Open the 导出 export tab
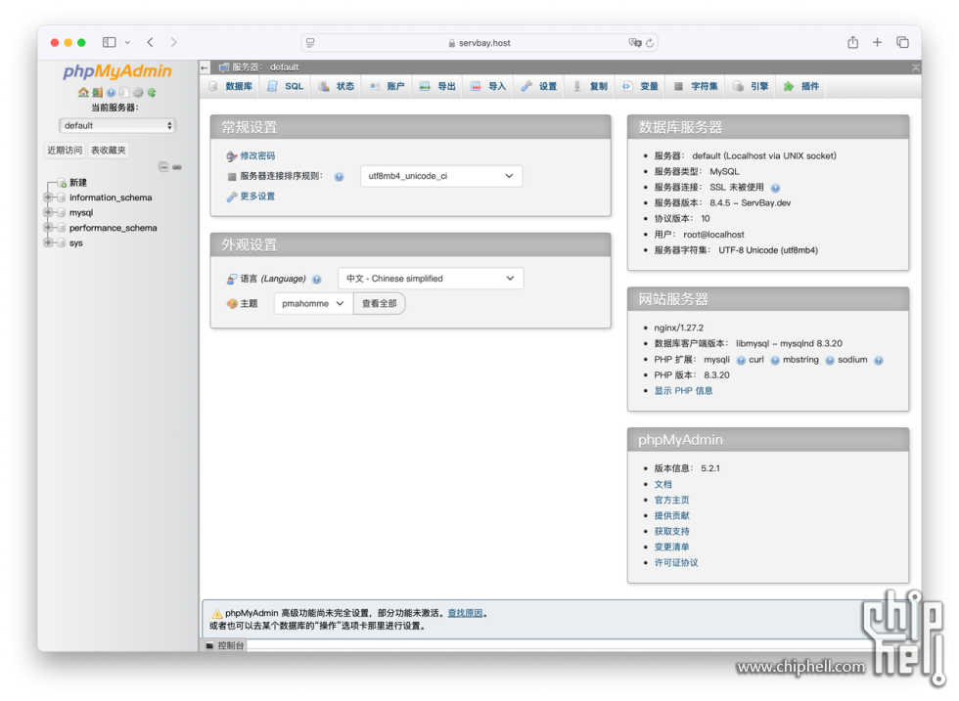 pos(438,86)
